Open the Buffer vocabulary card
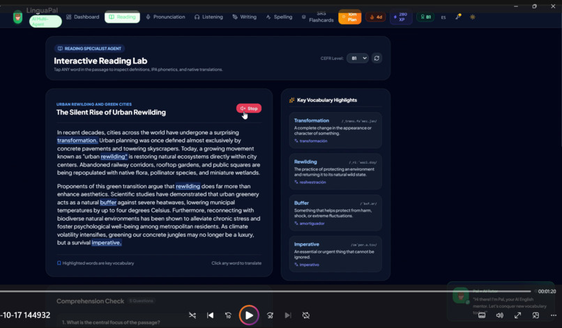This screenshot has height=328, width=562. click(335, 212)
